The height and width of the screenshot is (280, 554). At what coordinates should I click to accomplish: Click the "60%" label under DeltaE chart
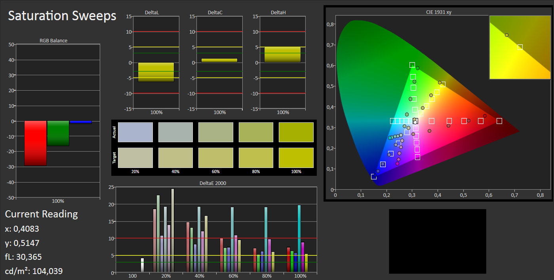233,276
